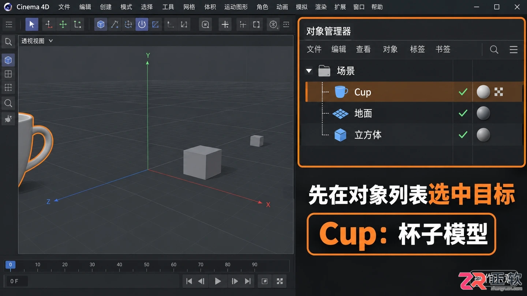Select the Cup object row
Screen dimensions: 527x296
pos(414,92)
